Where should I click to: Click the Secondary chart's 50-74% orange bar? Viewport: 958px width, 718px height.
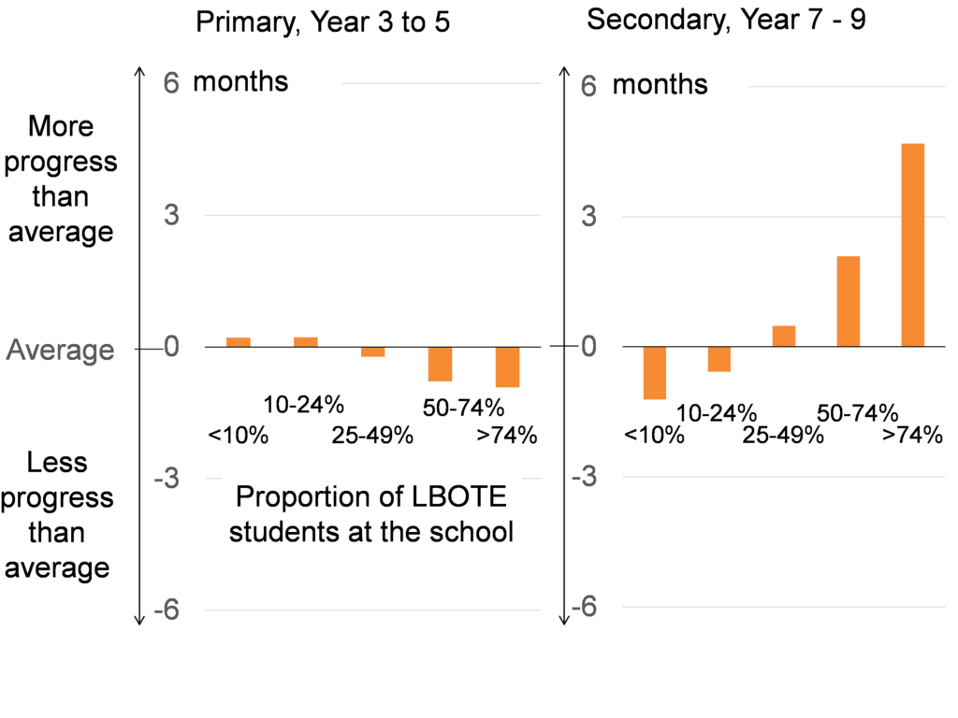(848, 301)
